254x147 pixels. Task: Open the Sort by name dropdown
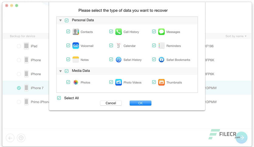click(x=236, y=36)
